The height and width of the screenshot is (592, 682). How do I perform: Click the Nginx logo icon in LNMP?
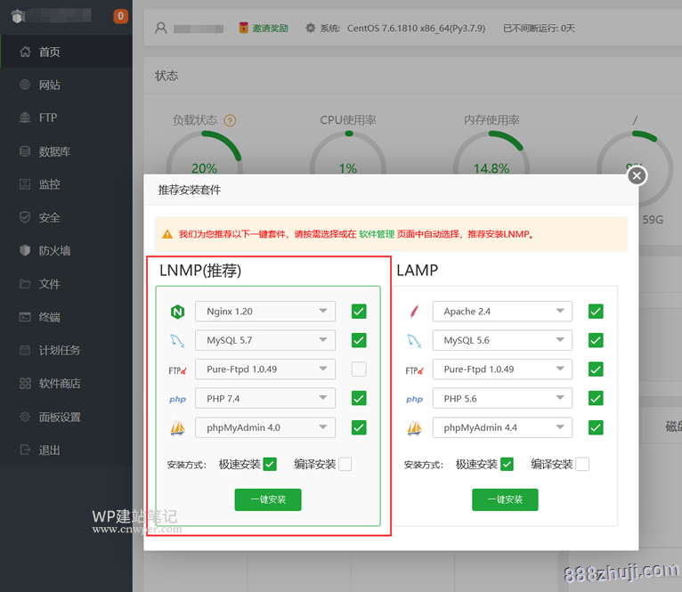pyautogui.click(x=177, y=312)
